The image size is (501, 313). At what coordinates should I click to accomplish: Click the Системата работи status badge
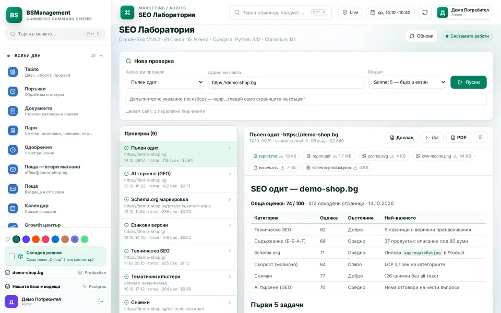point(467,36)
